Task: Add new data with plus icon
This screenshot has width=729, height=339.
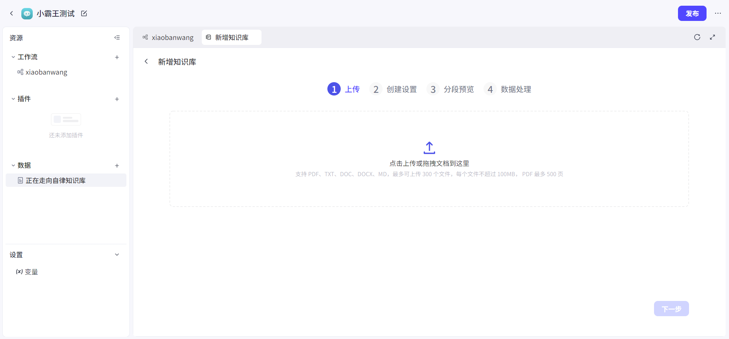Action: [x=117, y=166]
